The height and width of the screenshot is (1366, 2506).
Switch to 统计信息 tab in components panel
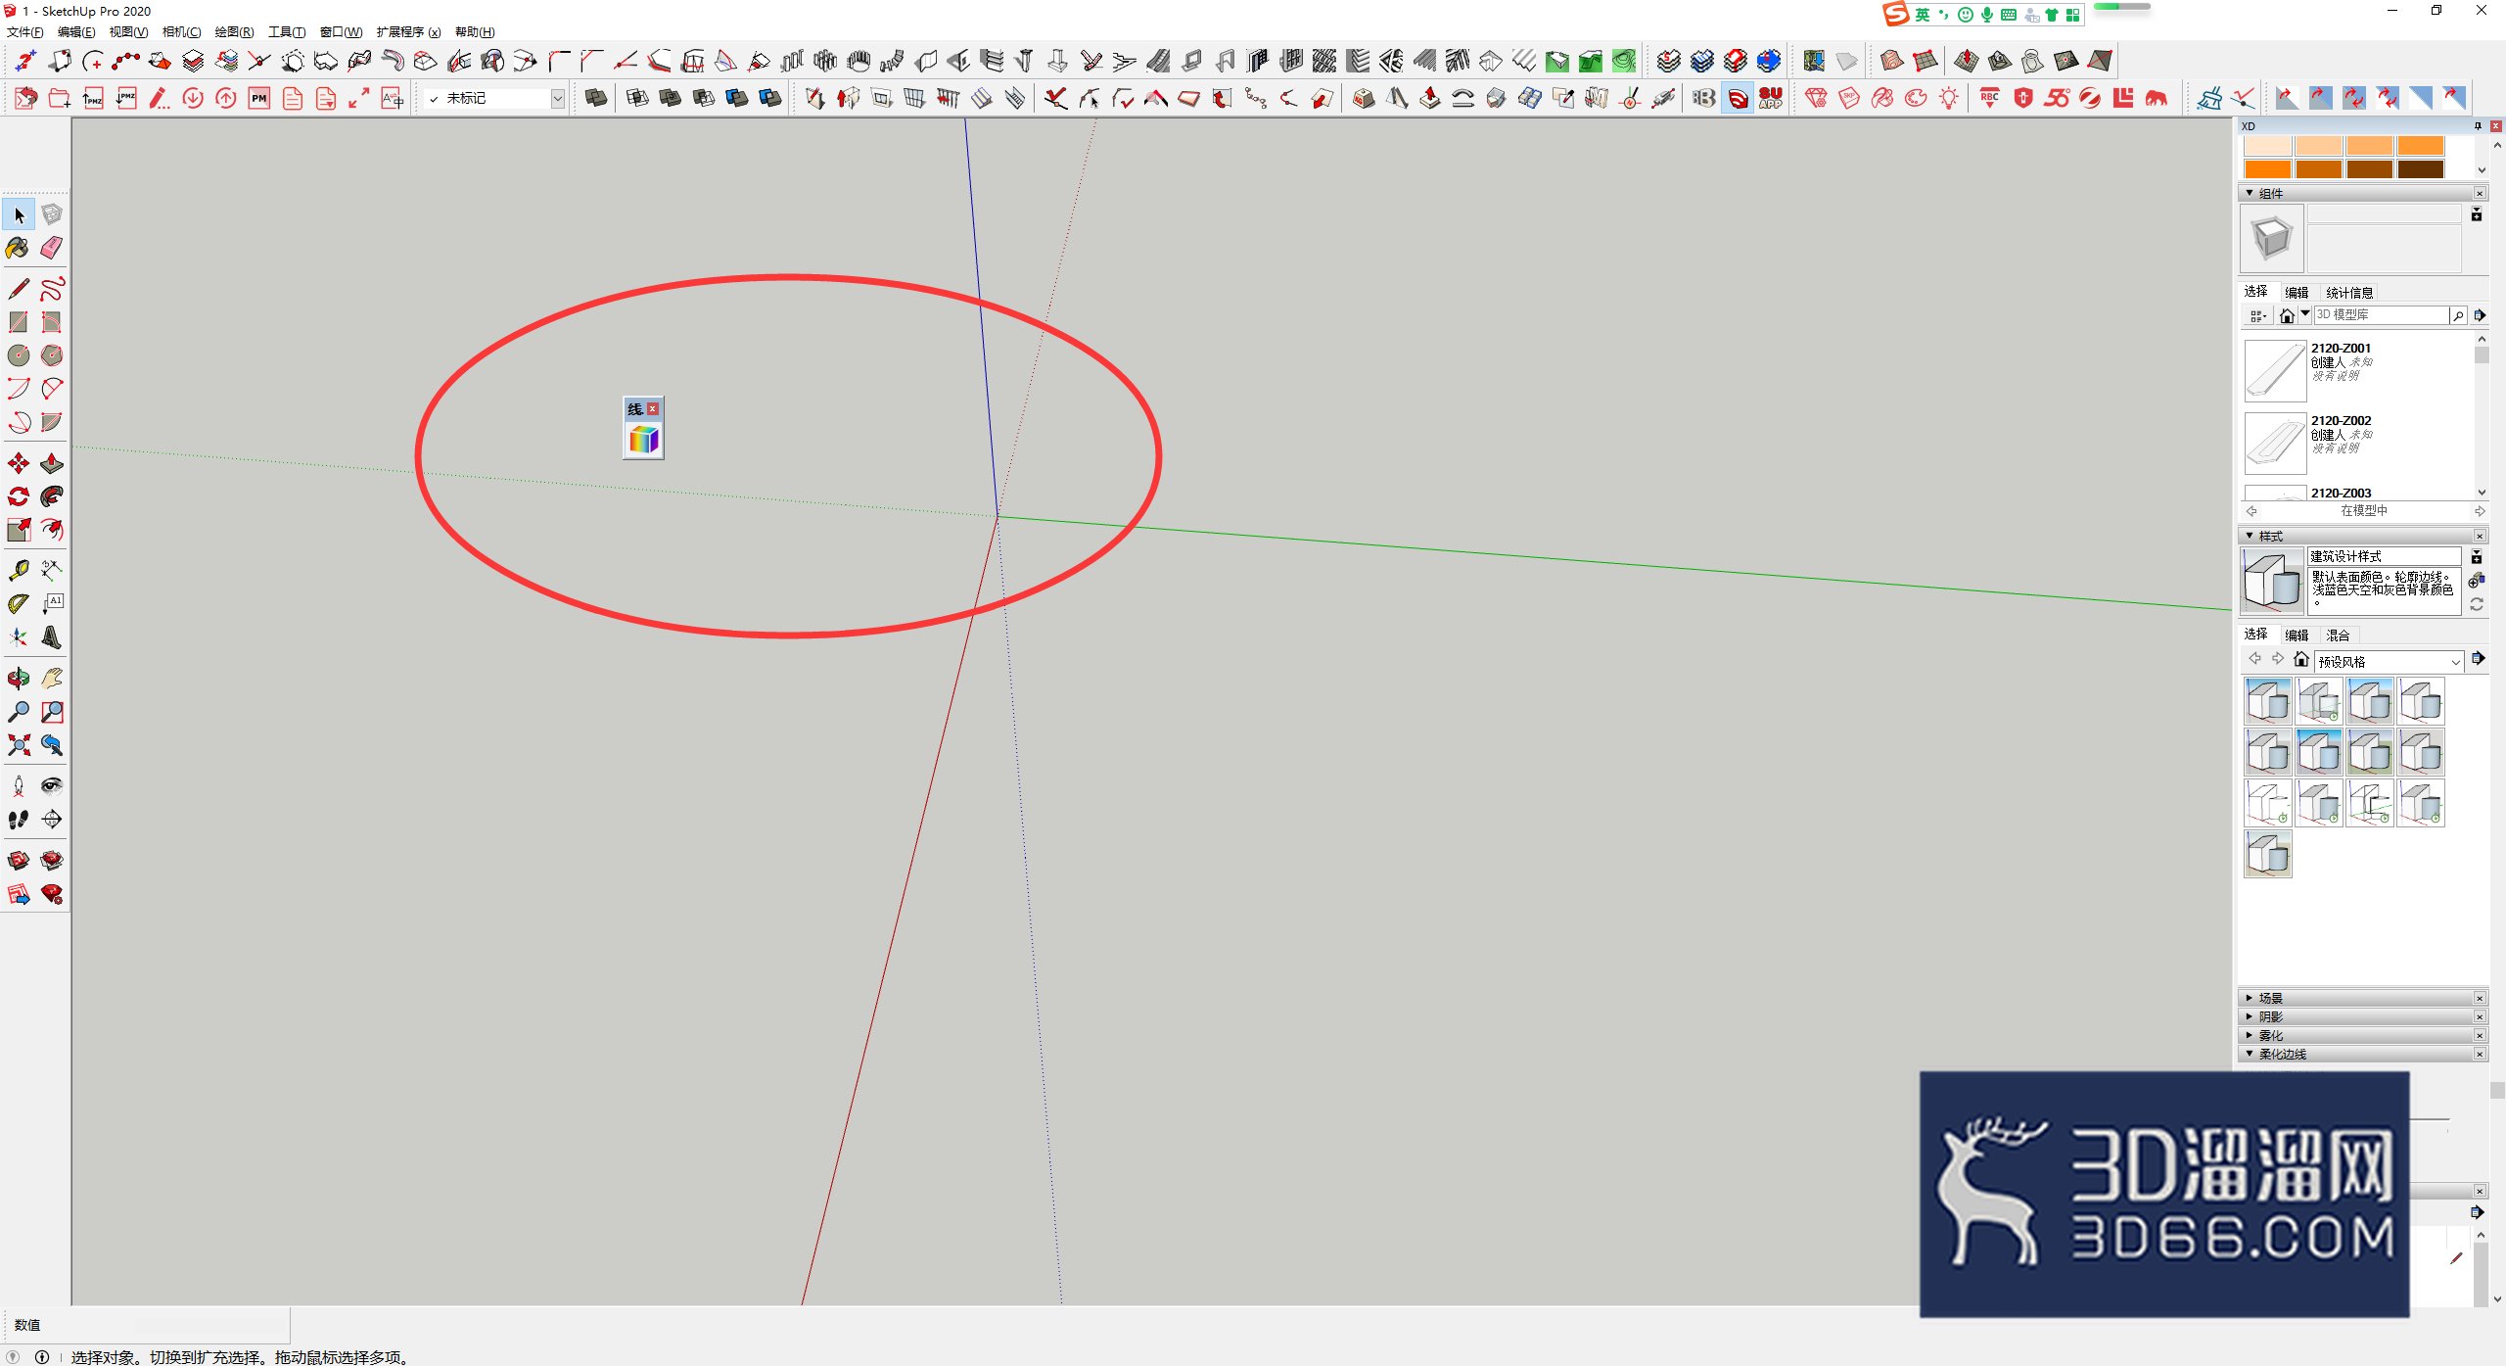(2349, 292)
